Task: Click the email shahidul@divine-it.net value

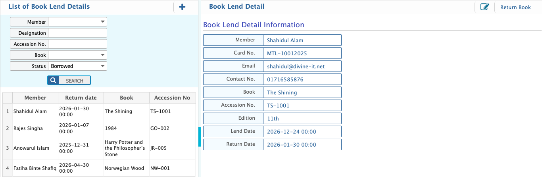Action: [x=296, y=66]
